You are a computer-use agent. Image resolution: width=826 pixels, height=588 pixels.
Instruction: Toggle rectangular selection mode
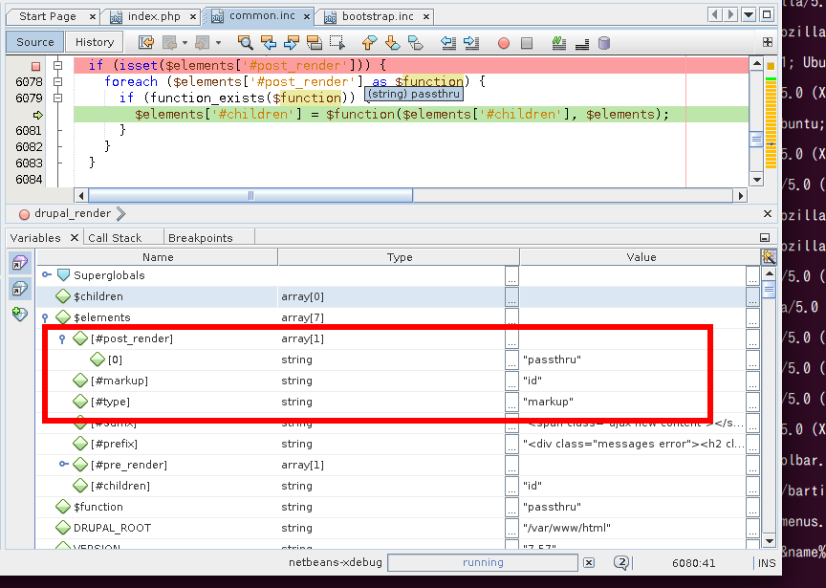[337, 43]
